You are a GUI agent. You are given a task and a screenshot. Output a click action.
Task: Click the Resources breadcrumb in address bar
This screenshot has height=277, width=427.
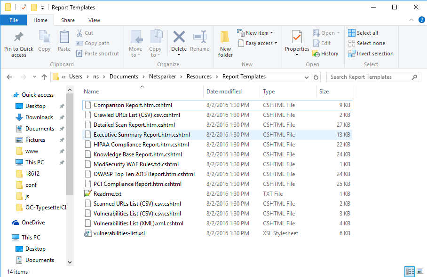(x=199, y=77)
